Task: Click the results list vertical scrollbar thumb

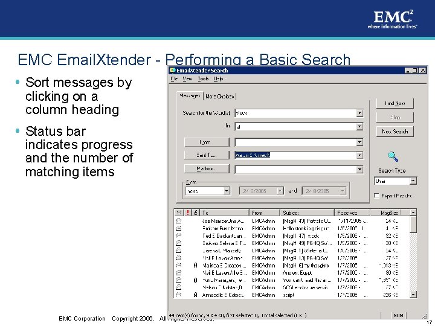Action: [413, 225]
